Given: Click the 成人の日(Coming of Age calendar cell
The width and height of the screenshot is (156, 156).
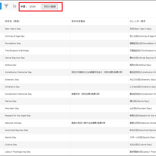Looking at the screenshot, I should (x=142, y=36).
